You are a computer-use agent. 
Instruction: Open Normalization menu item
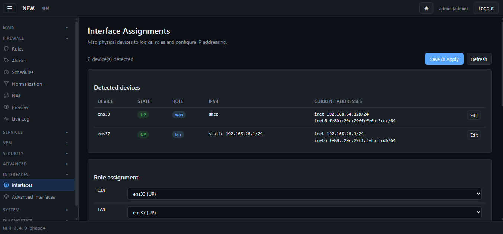[37, 84]
